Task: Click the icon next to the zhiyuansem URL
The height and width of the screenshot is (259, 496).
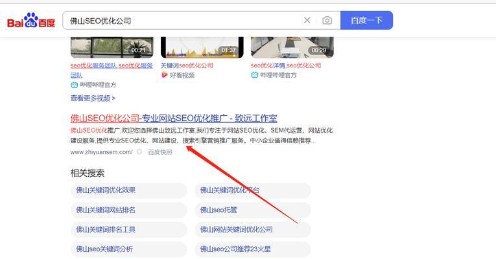Action: tap(139, 152)
